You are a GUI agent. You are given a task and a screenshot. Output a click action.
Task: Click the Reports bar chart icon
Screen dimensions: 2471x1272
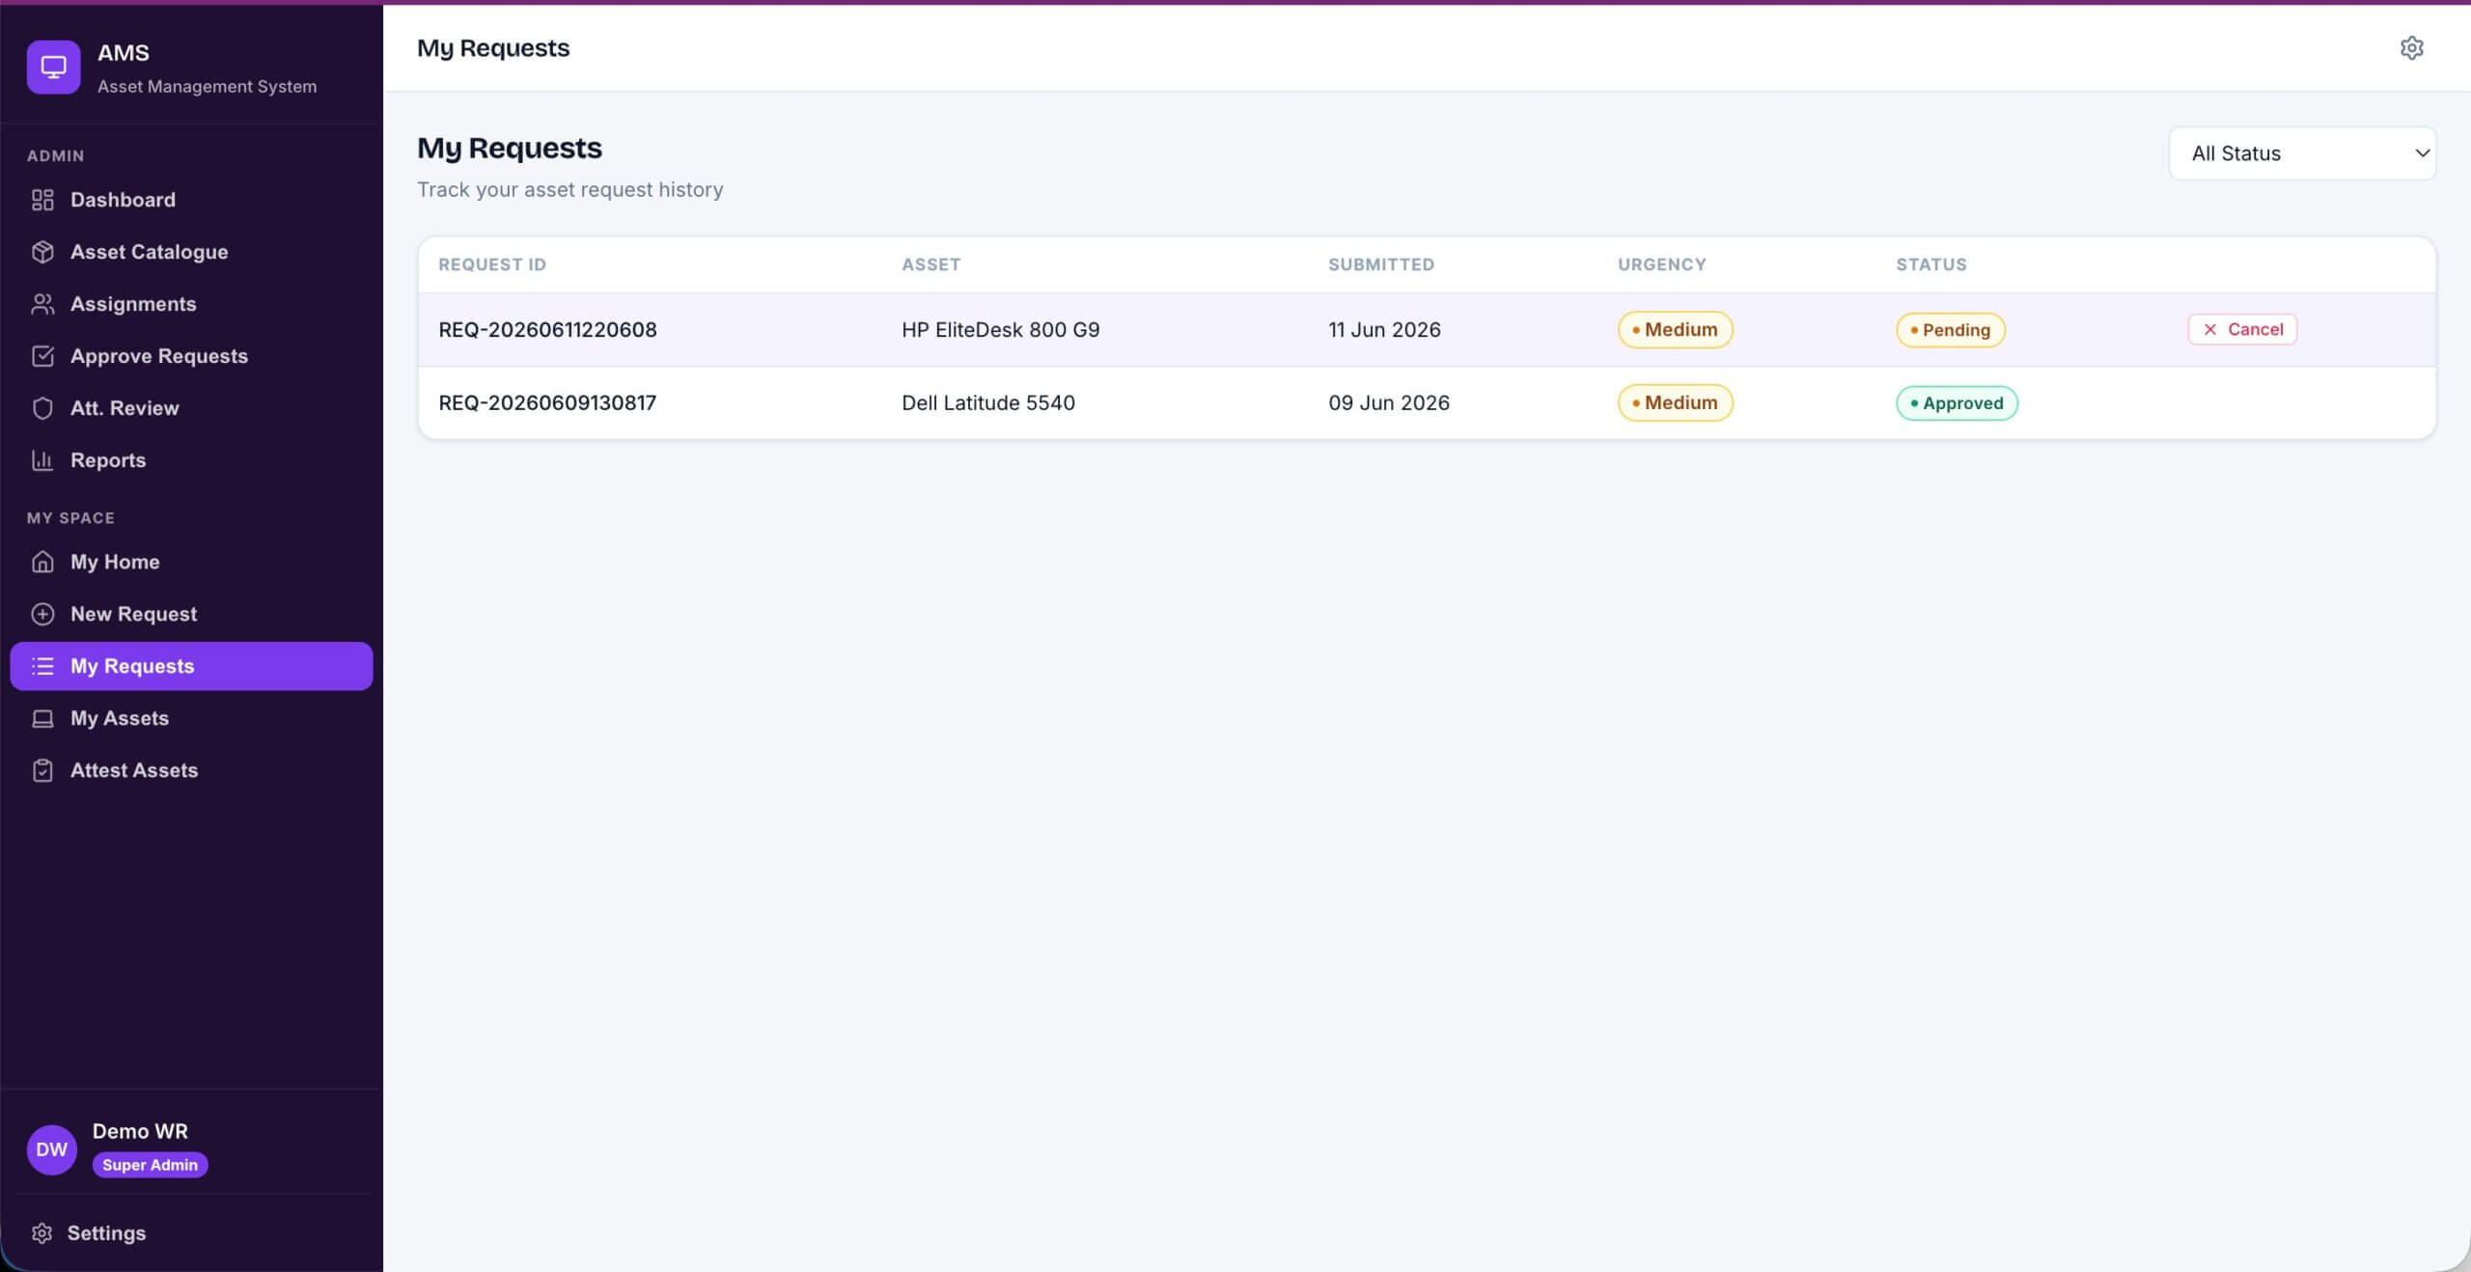[42, 460]
